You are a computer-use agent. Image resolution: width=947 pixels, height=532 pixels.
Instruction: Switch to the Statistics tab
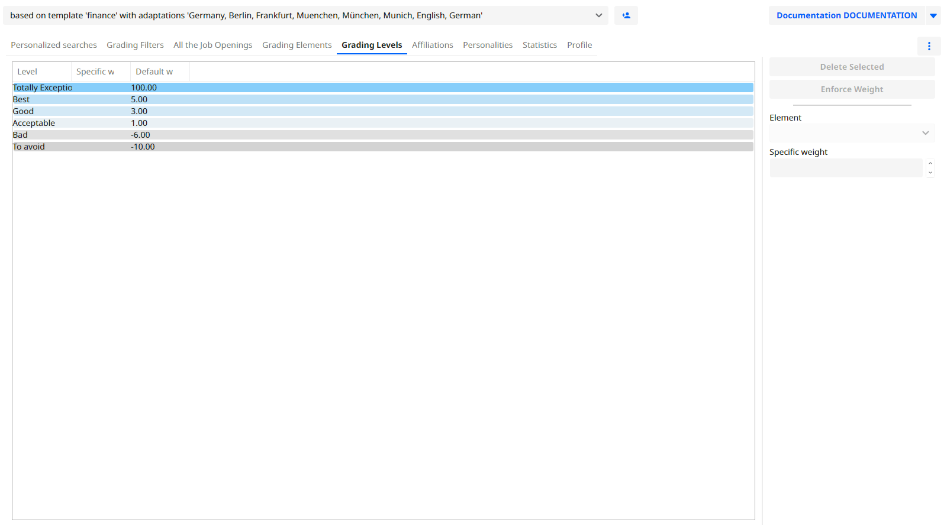pos(539,45)
